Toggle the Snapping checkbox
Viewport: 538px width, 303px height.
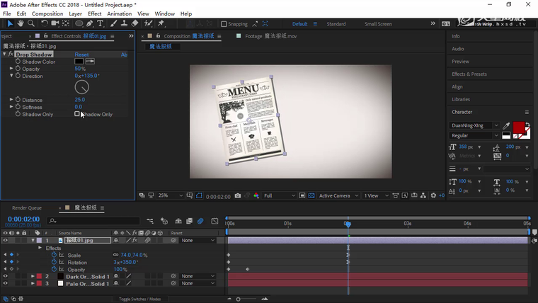pyautogui.click(x=224, y=24)
